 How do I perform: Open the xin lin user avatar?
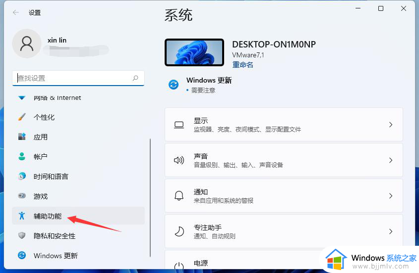[x=27, y=44]
